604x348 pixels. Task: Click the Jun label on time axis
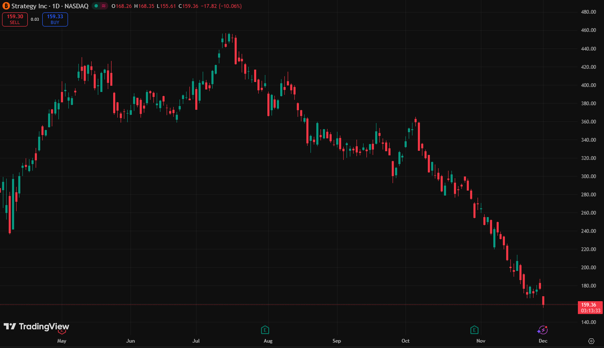(x=130, y=341)
